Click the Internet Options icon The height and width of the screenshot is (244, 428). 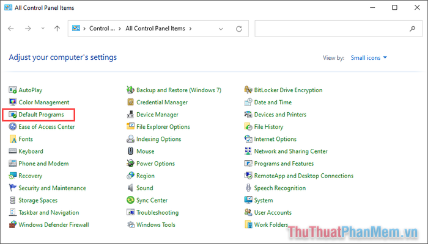[x=248, y=139]
